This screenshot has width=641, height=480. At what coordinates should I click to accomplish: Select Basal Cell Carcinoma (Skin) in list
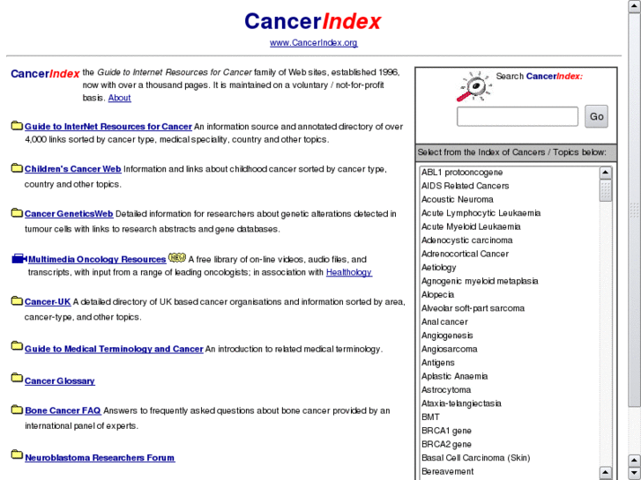[x=509, y=458]
